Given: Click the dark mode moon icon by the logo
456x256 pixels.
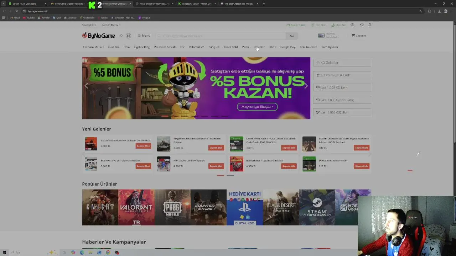Looking at the screenshot, I should [x=121, y=36].
